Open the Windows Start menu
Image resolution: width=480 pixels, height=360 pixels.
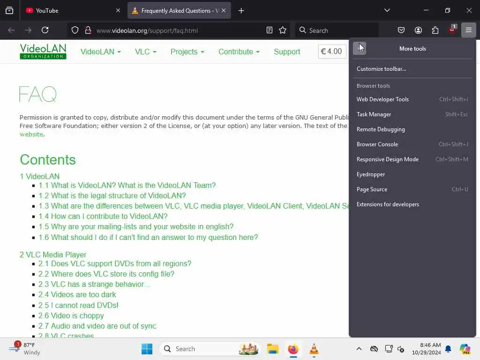pos(147,349)
